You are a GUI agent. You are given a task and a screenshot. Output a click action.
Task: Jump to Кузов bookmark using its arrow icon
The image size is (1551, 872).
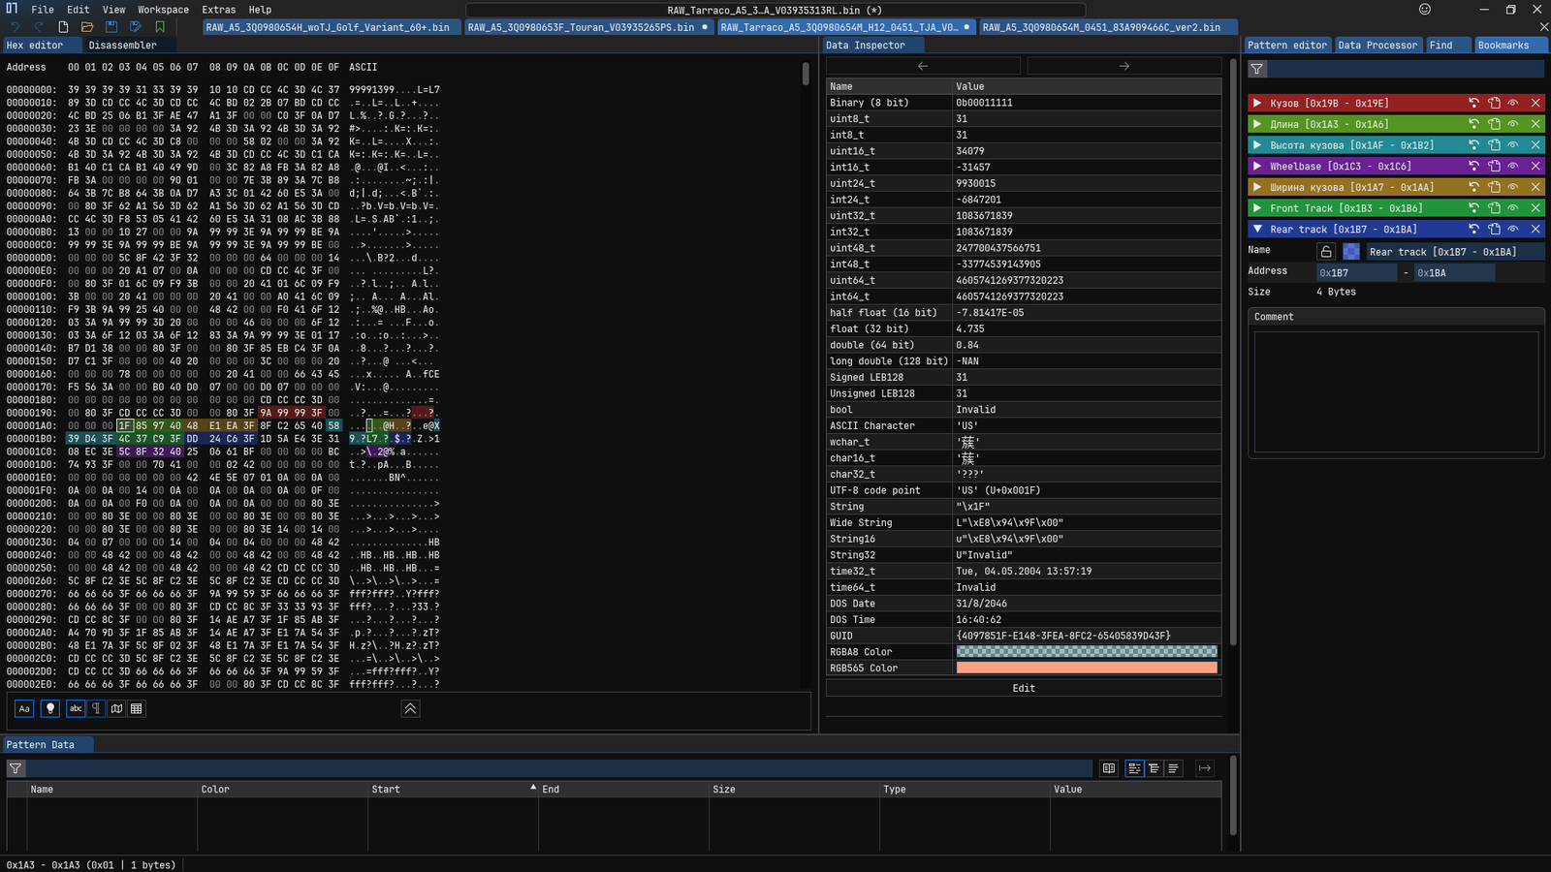(1473, 103)
